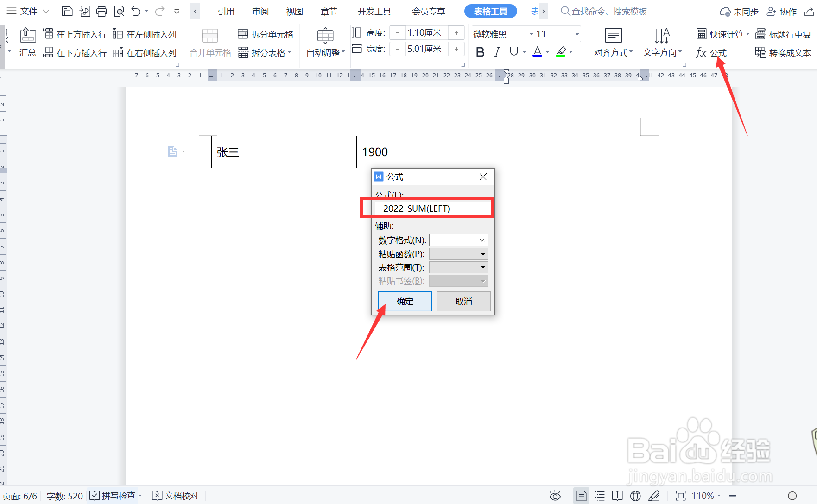Insert row above (在上方插入行)
Screen dimensions: 817x504
tap(75, 34)
